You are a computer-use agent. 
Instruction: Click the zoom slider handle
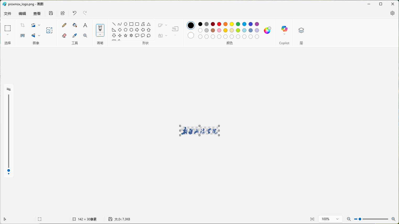(360, 219)
